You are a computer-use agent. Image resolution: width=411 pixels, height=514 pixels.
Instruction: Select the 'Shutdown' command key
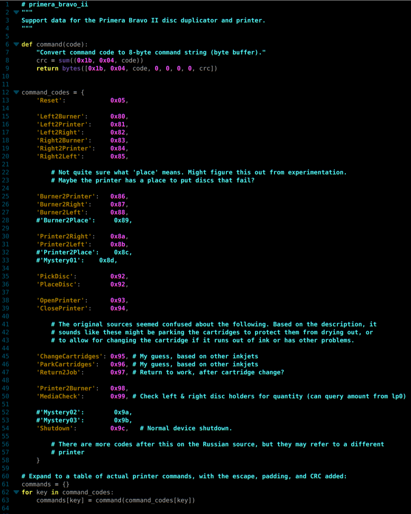(53, 428)
